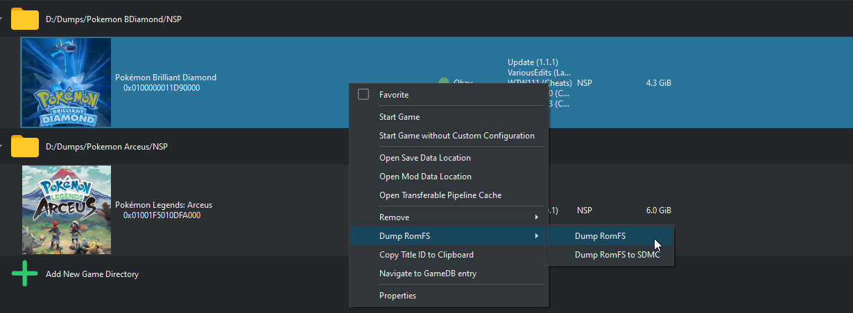Click title ID 0x0100000011D90000
Screen dimensions: 853x313
point(162,88)
